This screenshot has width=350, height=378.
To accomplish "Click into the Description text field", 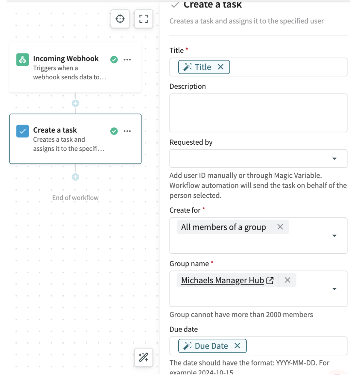I will point(258,113).
